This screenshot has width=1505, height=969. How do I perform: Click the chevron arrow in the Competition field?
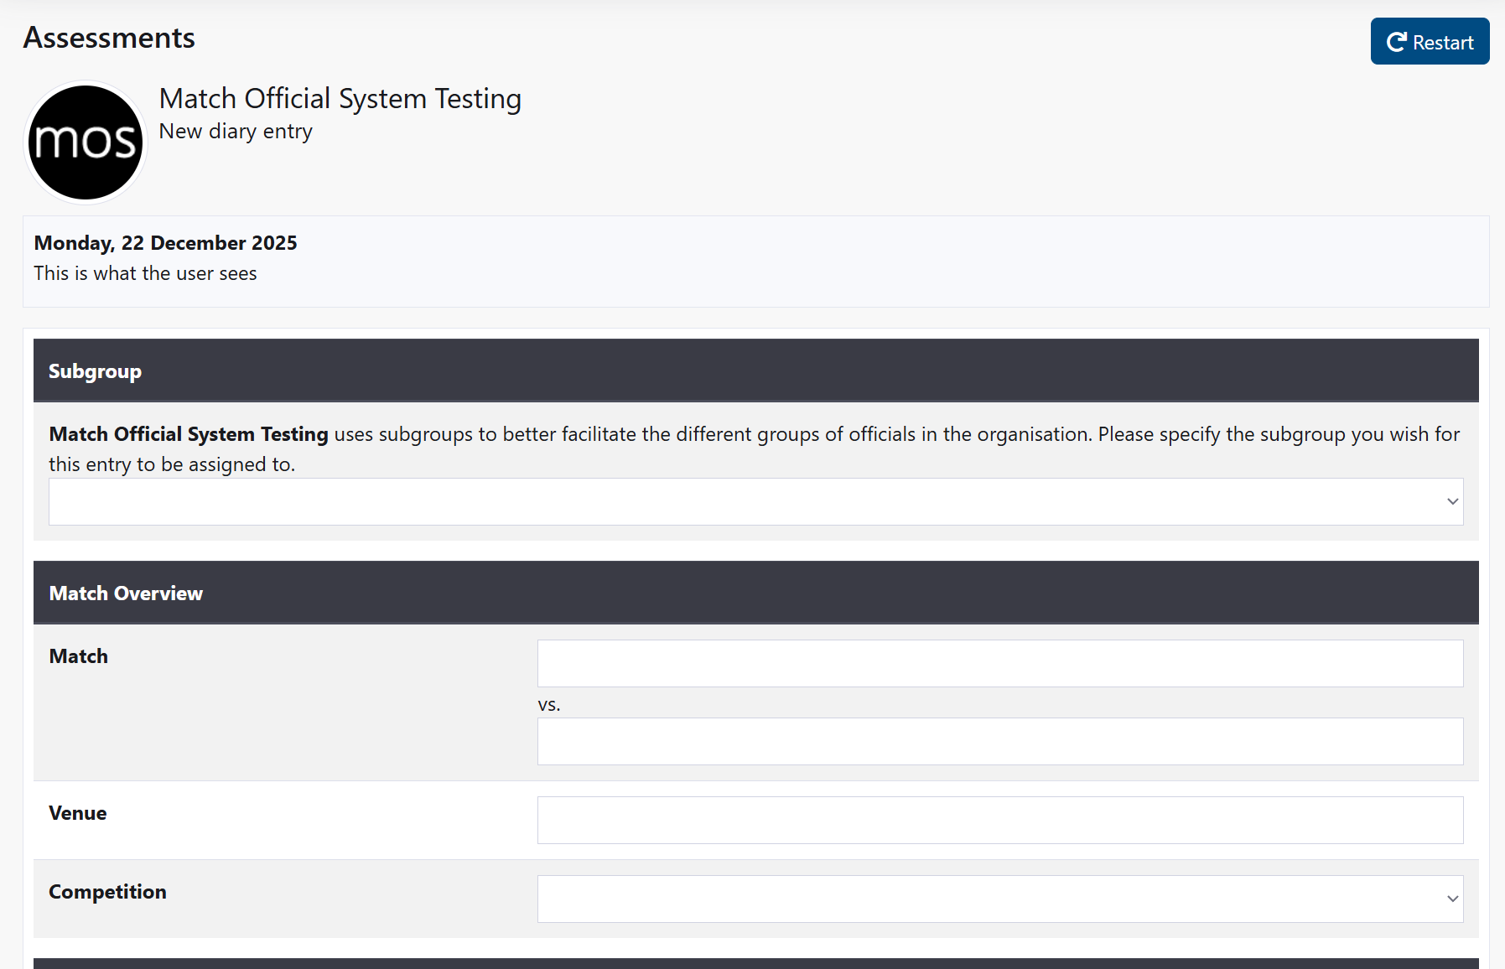[x=1452, y=899]
